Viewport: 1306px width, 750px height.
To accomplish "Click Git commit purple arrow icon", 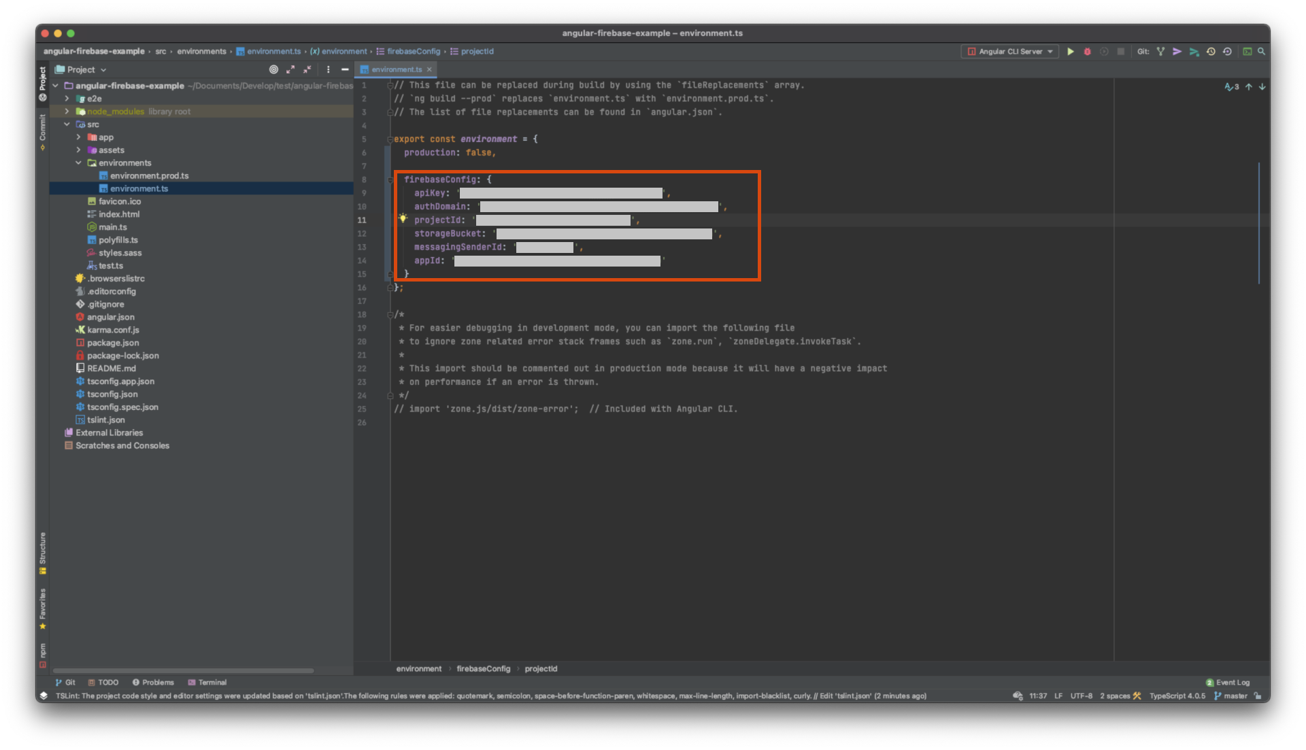I will click(1177, 52).
